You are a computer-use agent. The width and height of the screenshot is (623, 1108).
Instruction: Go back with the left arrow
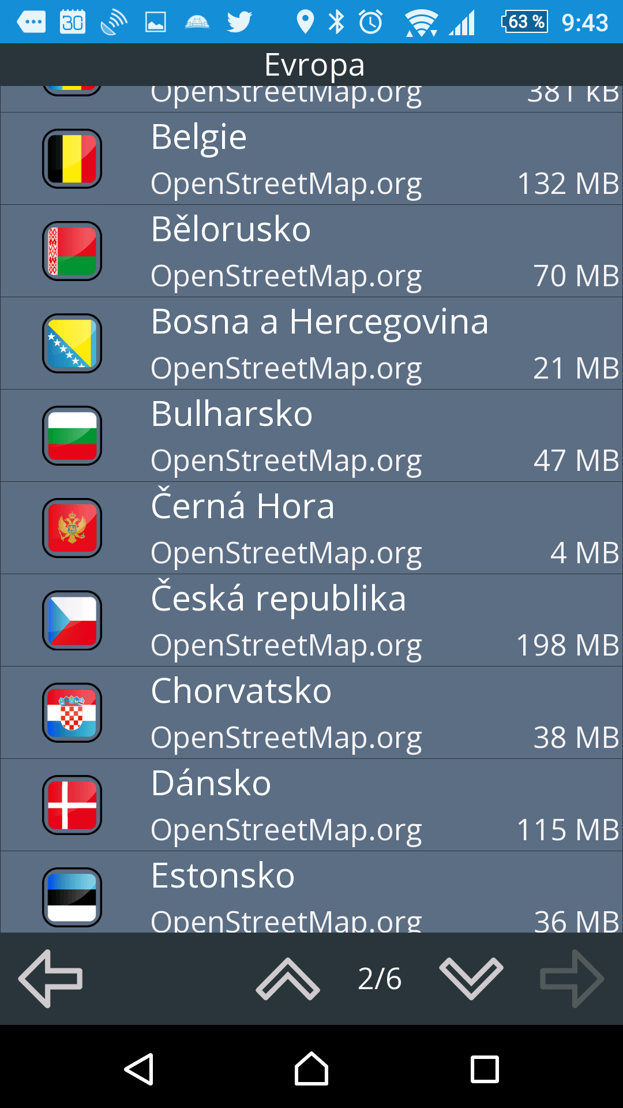click(x=51, y=979)
